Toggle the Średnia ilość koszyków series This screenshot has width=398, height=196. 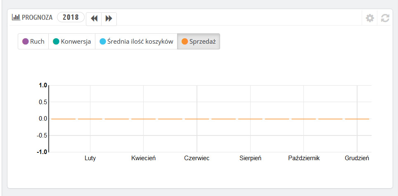coord(136,42)
